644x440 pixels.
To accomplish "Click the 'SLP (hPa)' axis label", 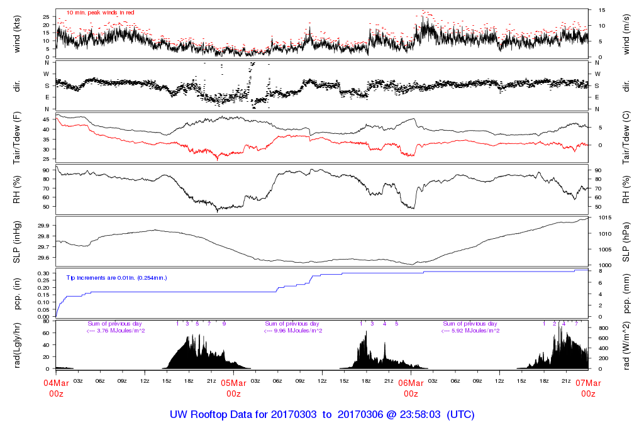I will tap(626, 242).
